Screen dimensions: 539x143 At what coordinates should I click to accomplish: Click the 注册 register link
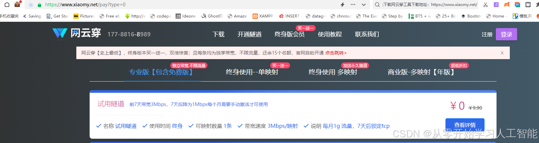487,34
